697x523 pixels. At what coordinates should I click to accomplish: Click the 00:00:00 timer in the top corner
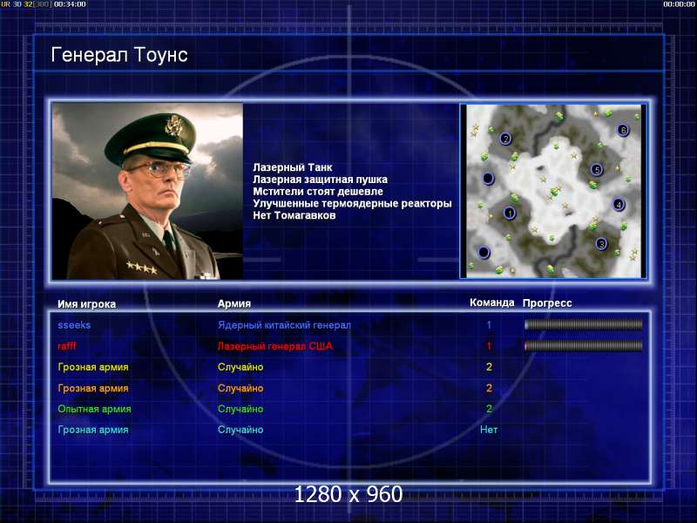[x=679, y=4]
